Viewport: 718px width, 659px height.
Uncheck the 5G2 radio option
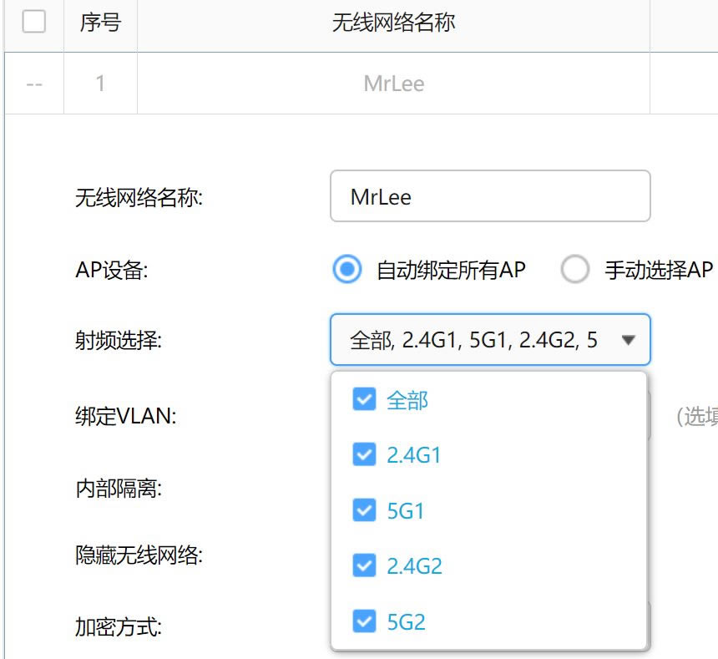[364, 621]
